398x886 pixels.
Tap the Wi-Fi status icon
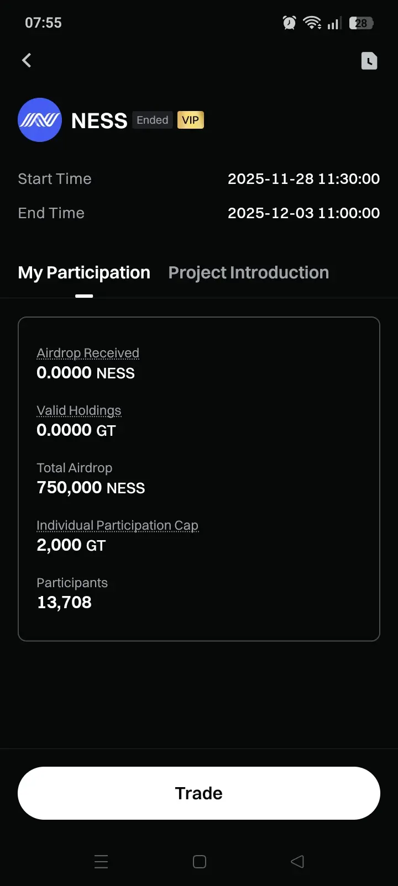pos(312,23)
